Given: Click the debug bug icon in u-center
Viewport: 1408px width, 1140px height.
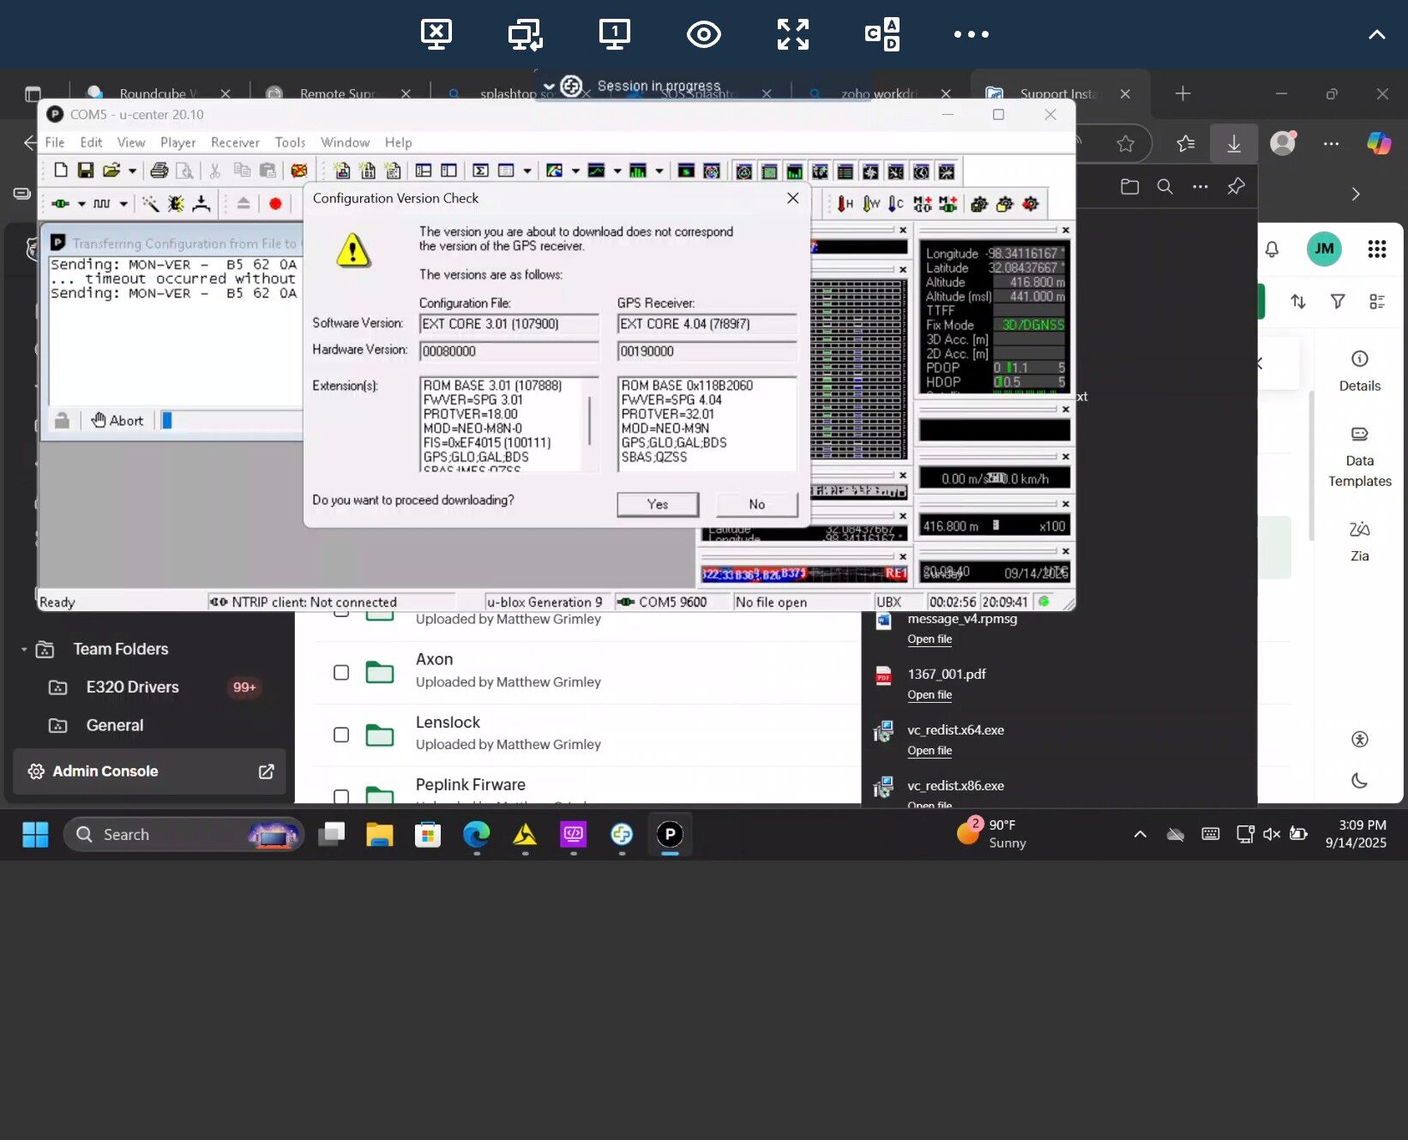Looking at the screenshot, I should tap(176, 204).
